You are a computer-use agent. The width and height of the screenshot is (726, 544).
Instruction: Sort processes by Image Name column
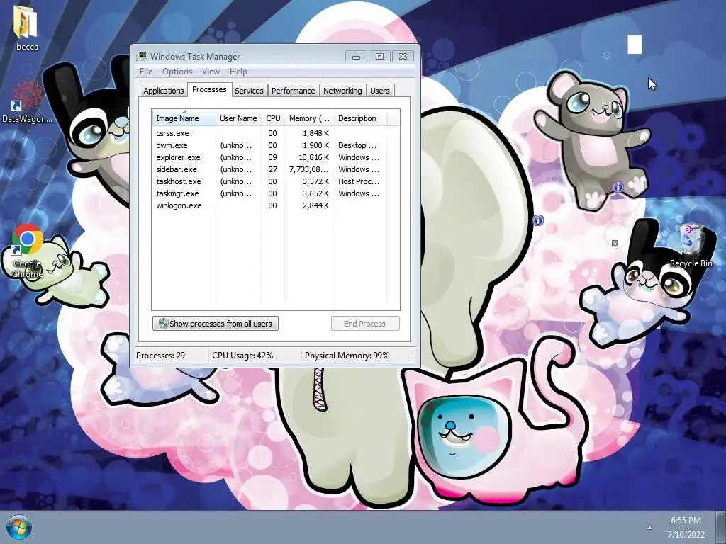184,118
